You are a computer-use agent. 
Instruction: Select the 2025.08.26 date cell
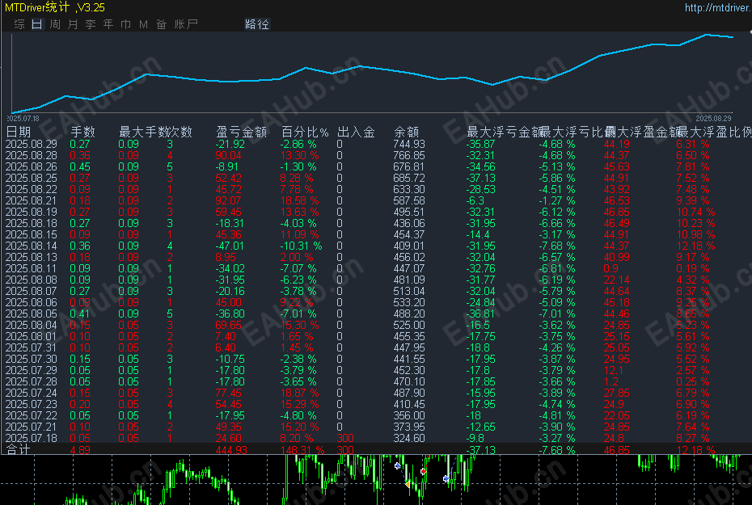pyautogui.click(x=32, y=166)
